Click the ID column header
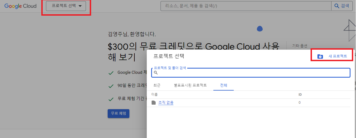The width and height of the screenshot is (356, 138). (300, 94)
